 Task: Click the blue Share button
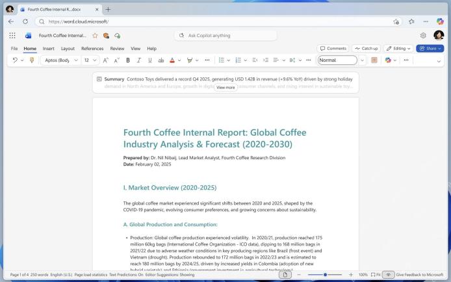(x=430, y=48)
